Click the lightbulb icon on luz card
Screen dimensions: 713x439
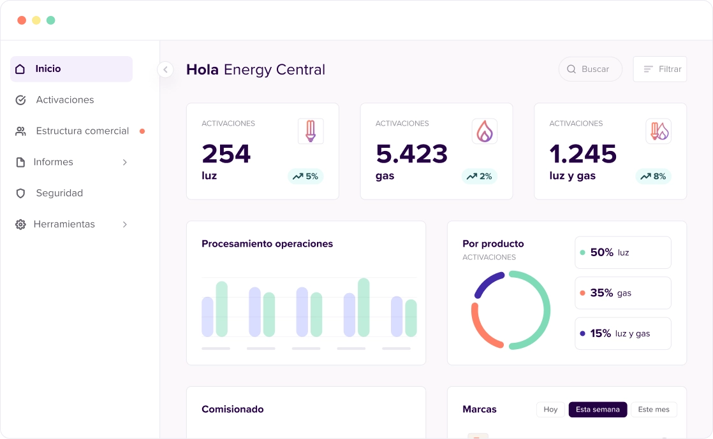click(x=311, y=131)
